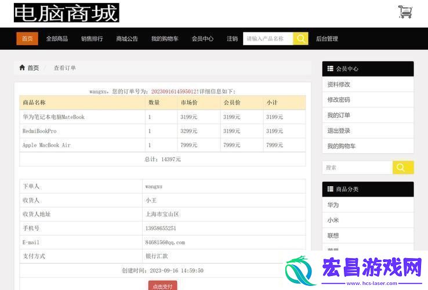Click address value 上海市宝山区
Image resolution: width=428 pixels, height=290 pixels.
(x=162, y=214)
